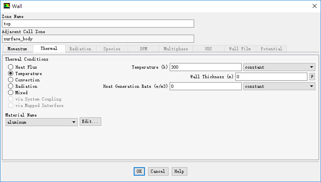Open Help for the Wall dialog
321x182 pixels.
coord(179,171)
